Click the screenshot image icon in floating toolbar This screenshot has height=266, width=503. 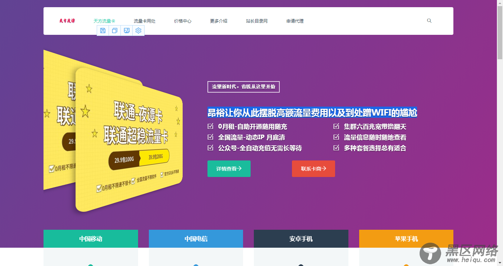(127, 31)
